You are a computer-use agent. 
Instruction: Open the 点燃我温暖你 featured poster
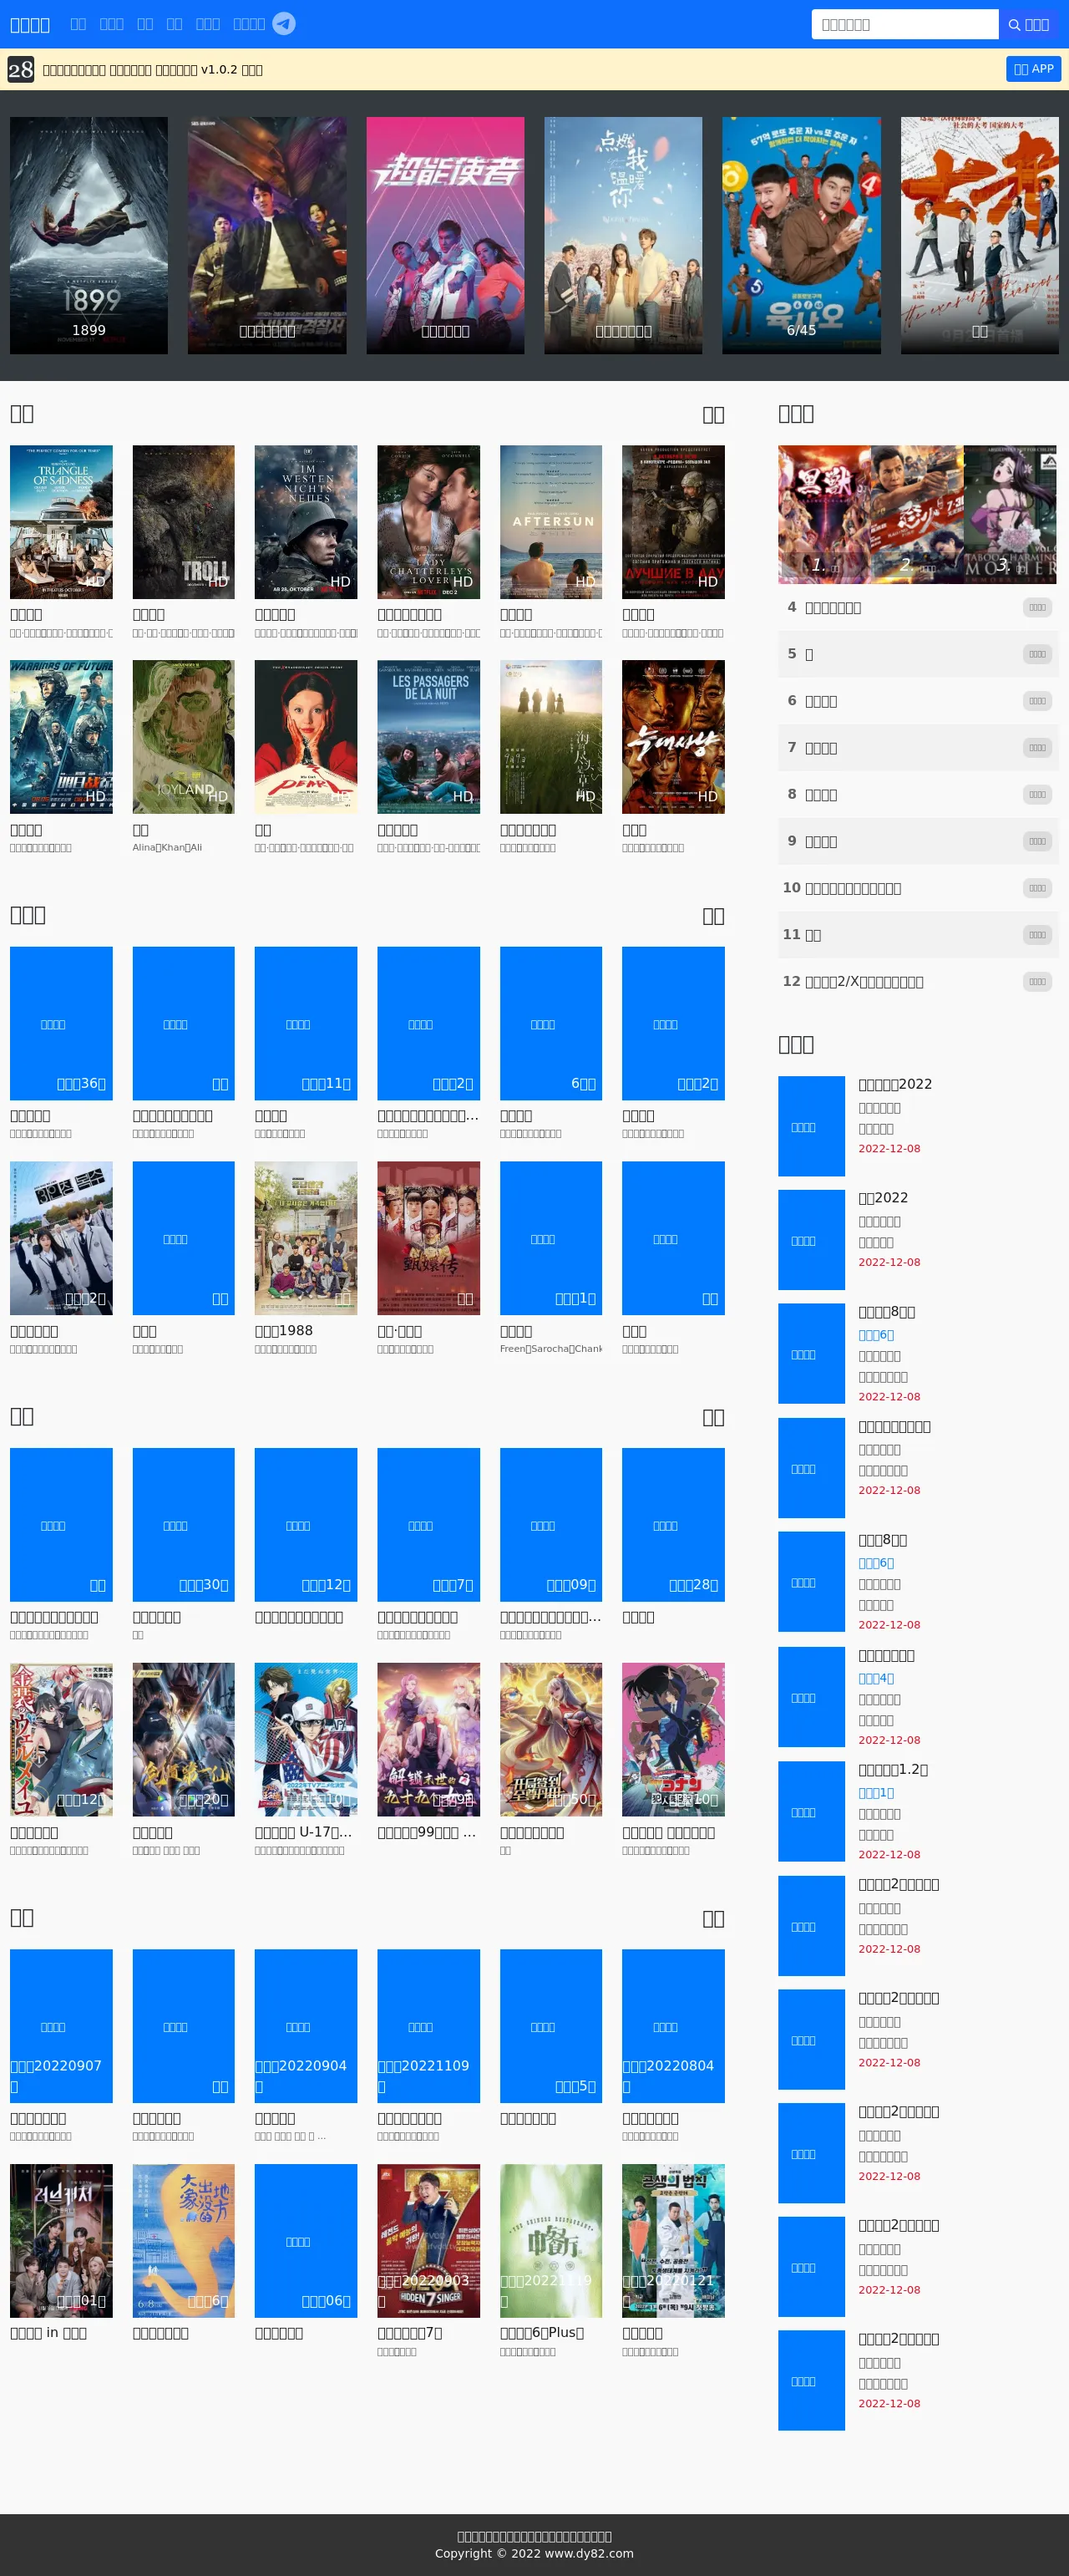[x=623, y=235]
